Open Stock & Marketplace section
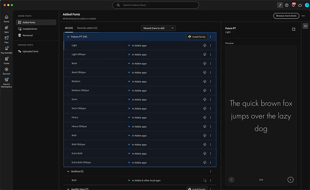 [x=6, y=83]
